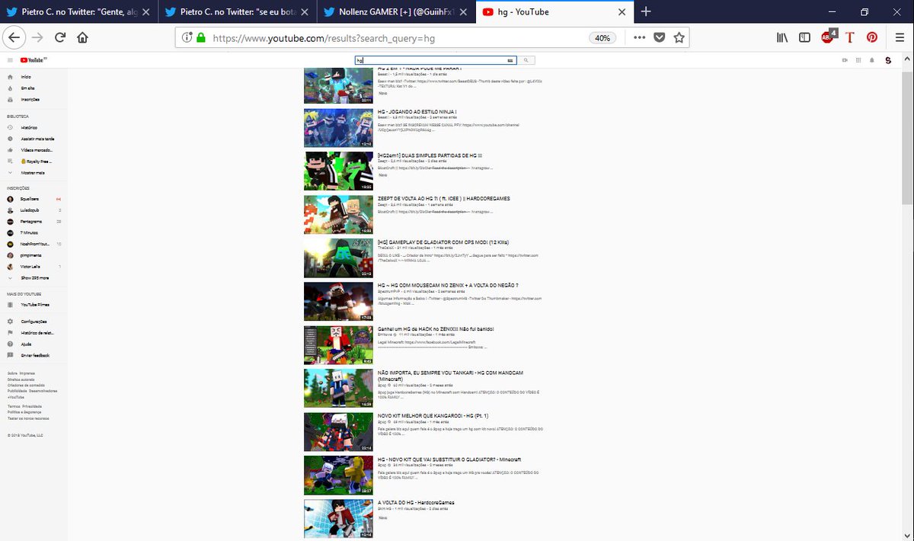This screenshot has height=541, width=914.
Task: Click the Firefox back button
Action: [x=14, y=37]
